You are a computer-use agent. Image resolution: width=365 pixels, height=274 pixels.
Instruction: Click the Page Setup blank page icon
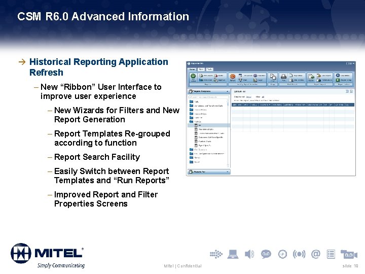pyautogui.click(x=291, y=75)
